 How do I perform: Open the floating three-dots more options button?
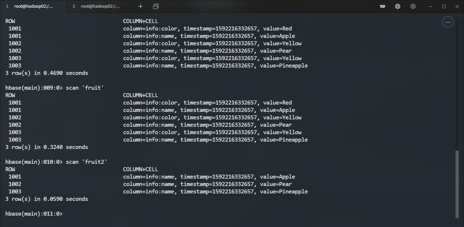[x=448, y=22]
